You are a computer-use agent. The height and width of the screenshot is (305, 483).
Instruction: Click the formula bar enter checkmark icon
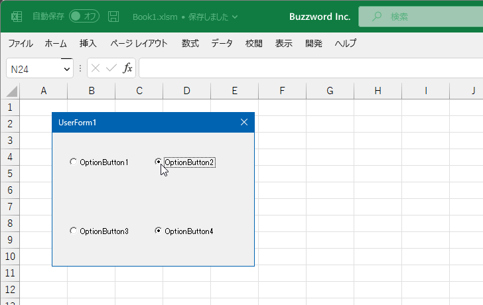pyautogui.click(x=111, y=68)
